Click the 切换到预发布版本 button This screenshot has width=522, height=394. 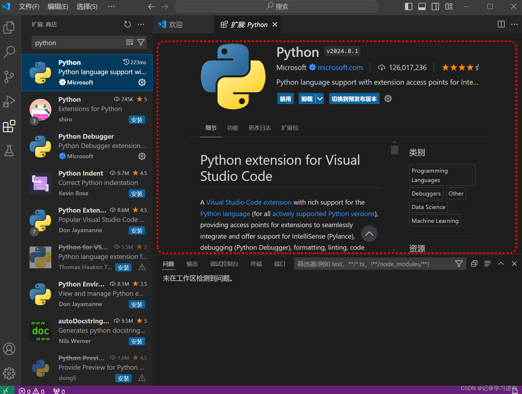(x=354, y=98)
